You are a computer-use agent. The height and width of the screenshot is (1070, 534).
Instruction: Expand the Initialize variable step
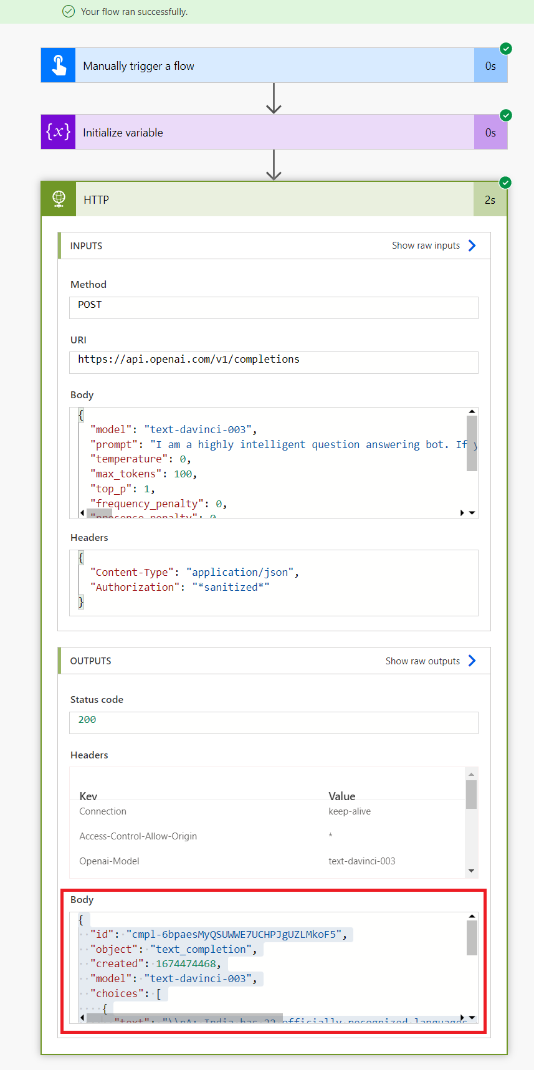pyautogui.click(x=274, y=132)
